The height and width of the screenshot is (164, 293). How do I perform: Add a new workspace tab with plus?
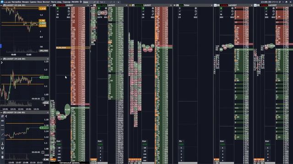coord(119,2)
